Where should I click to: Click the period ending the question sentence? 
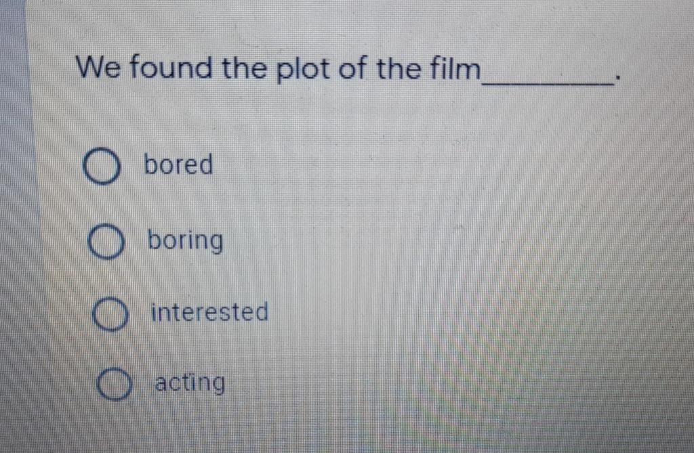point(617,79)
